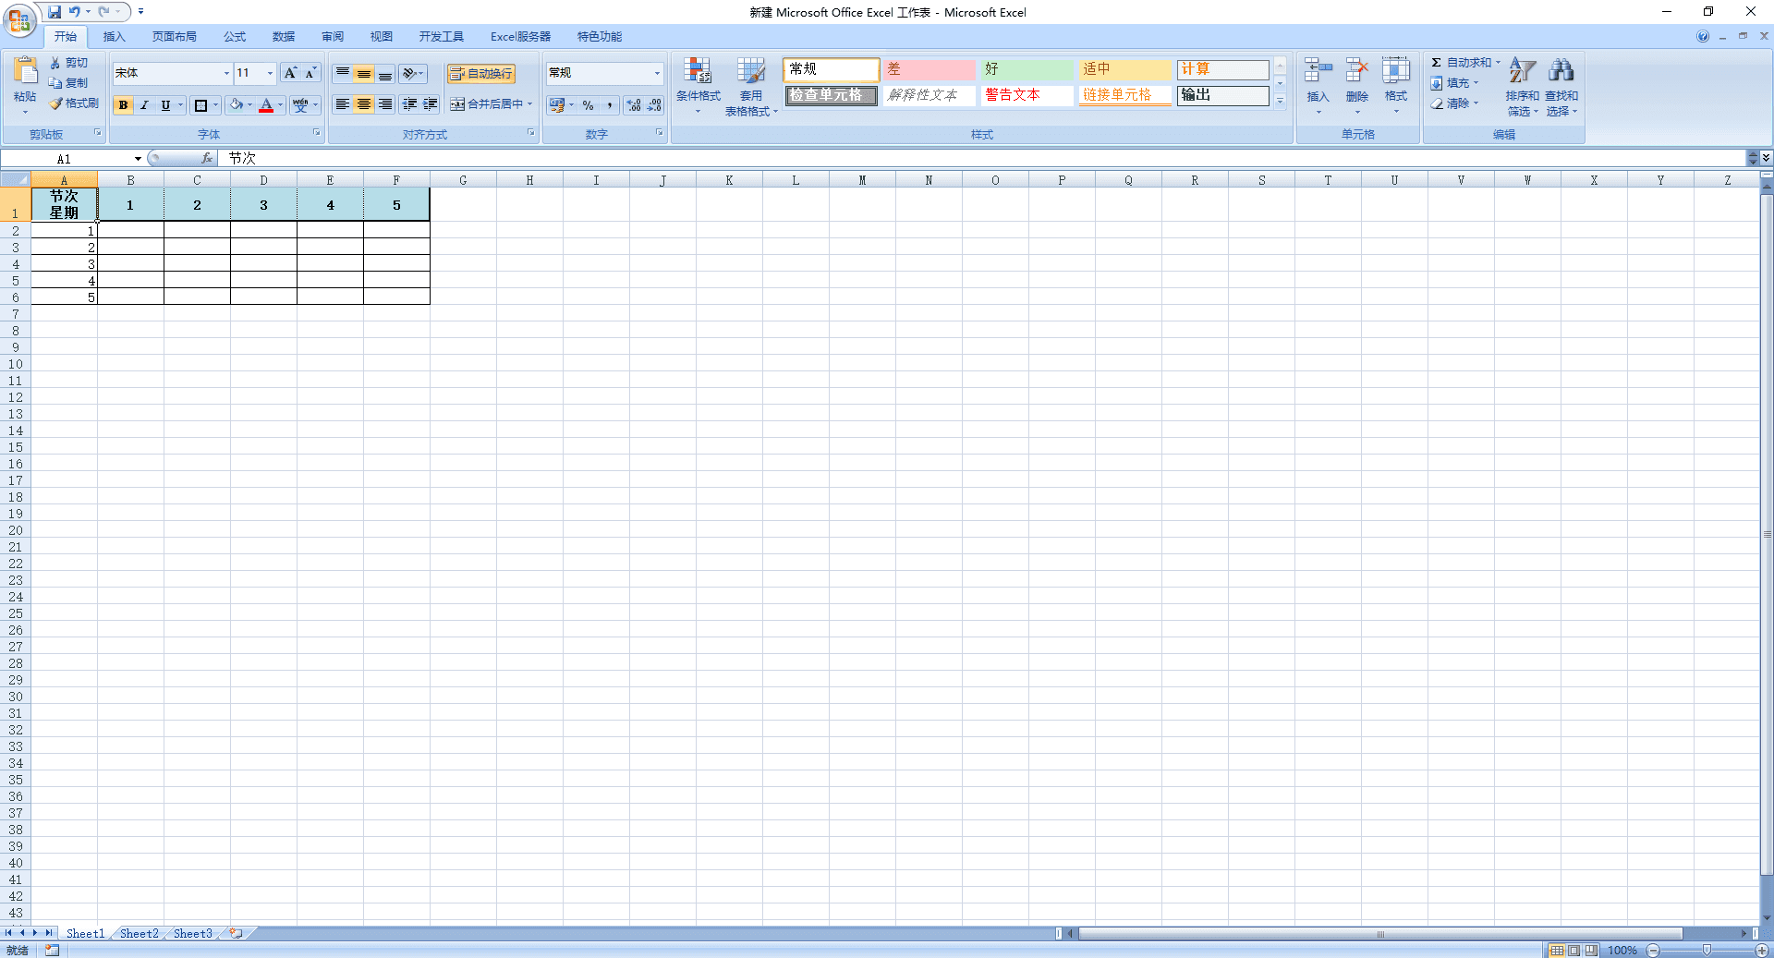Open the number format dropdown (常规)
Screen dimensions: 1774x958
pos(657,73)
